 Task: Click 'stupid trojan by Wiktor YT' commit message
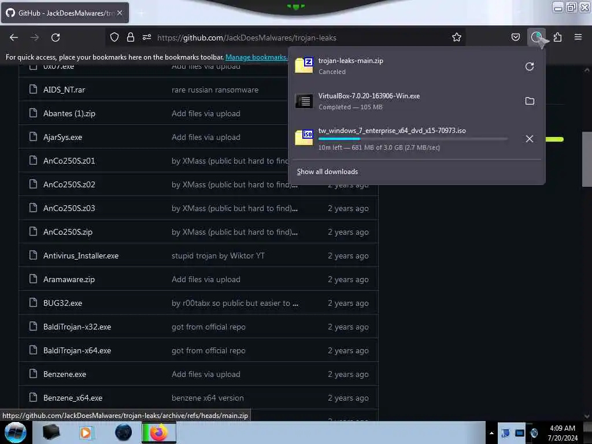point(218,256)
